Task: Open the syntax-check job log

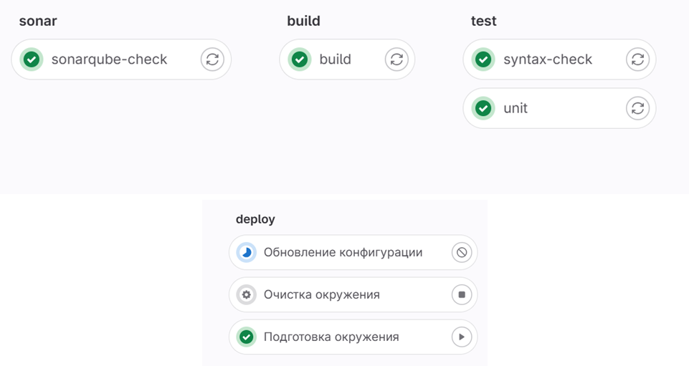Action: pos(548,59)
